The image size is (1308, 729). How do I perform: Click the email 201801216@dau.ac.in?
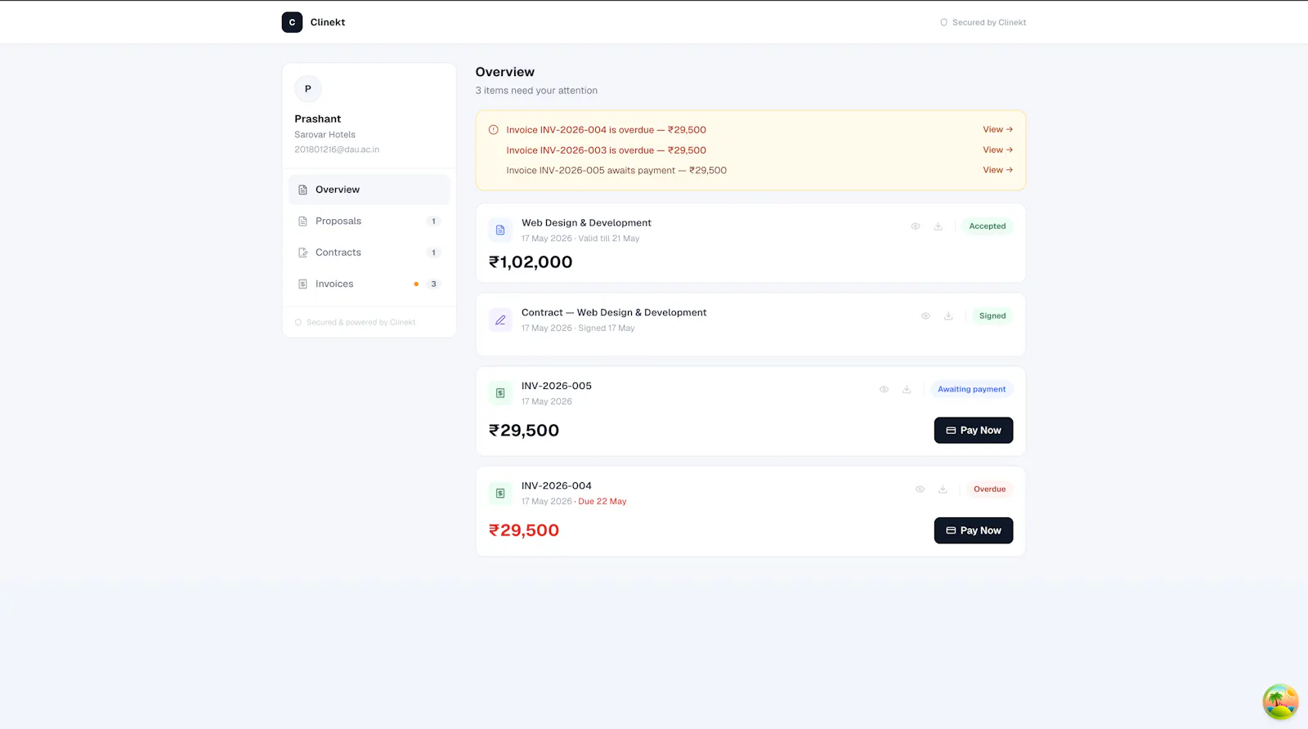(337, 150)
